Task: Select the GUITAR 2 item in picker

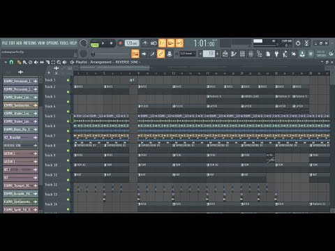Action: point(20,153)
